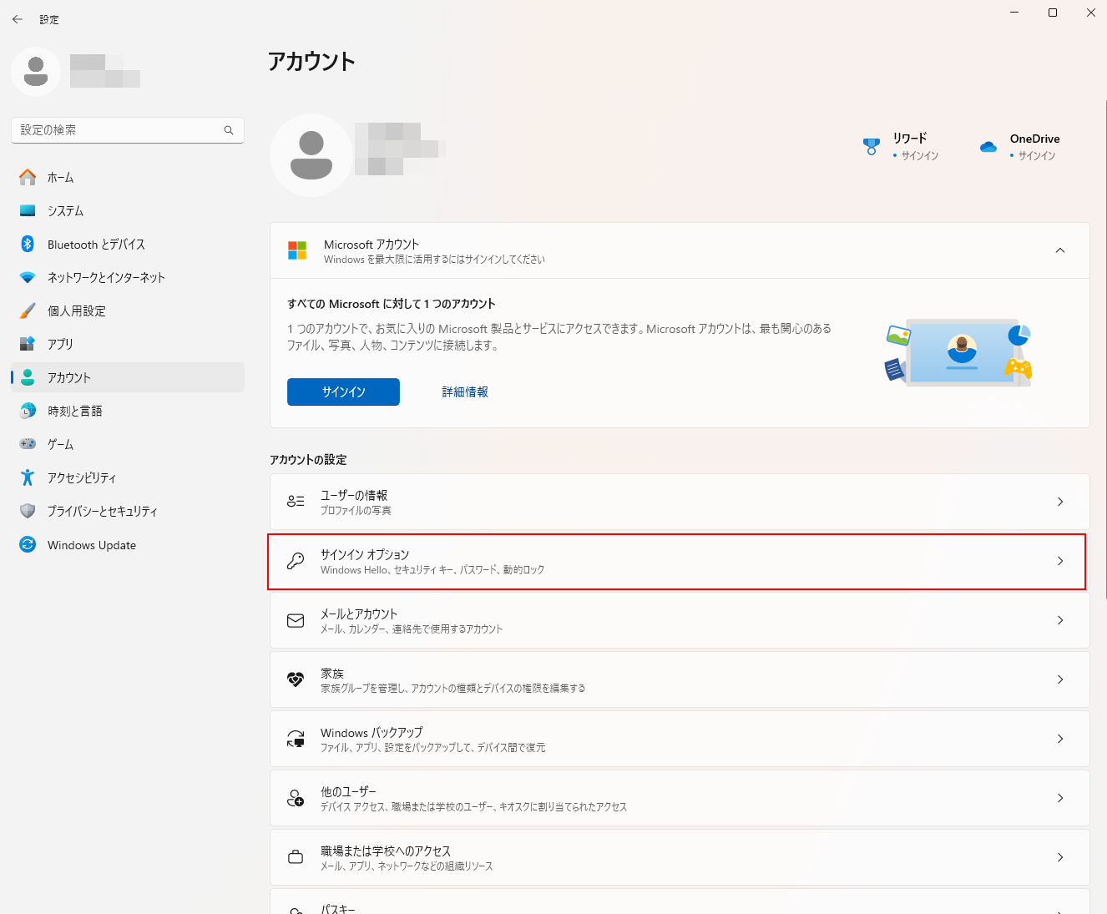Click the key icon for sign-in options

click(296, 561)
